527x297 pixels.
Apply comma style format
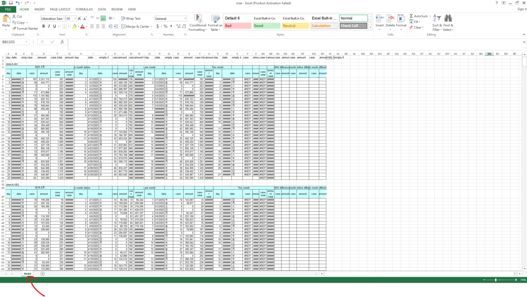[x=171, y=26]
